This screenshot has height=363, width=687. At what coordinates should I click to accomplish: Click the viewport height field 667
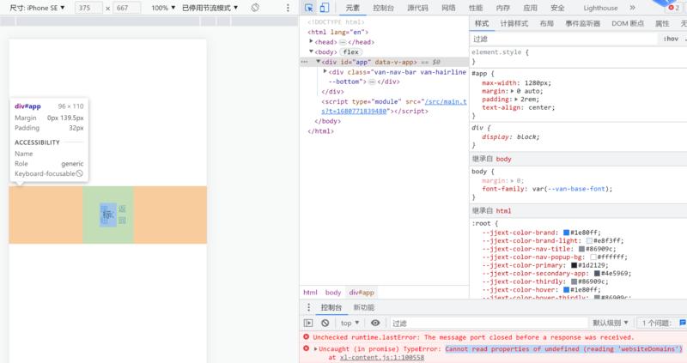[x=127, y=8]
